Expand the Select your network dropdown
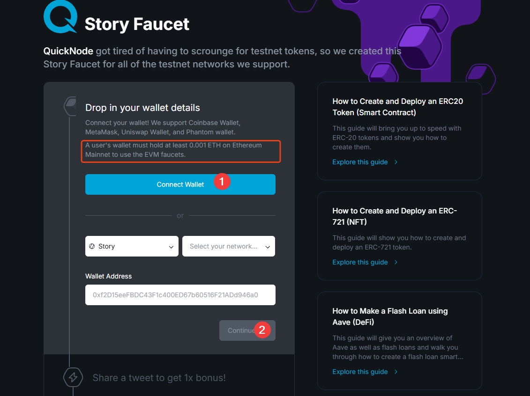Image resolution: width=530 pixels, height=396 pixels. point(229,246)
